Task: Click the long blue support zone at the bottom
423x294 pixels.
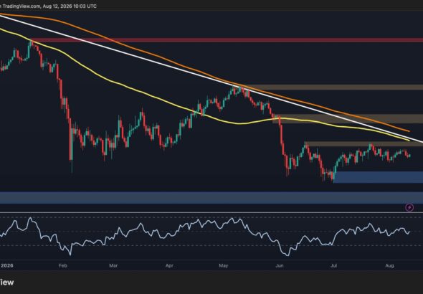Action: [x=211, y=198]
